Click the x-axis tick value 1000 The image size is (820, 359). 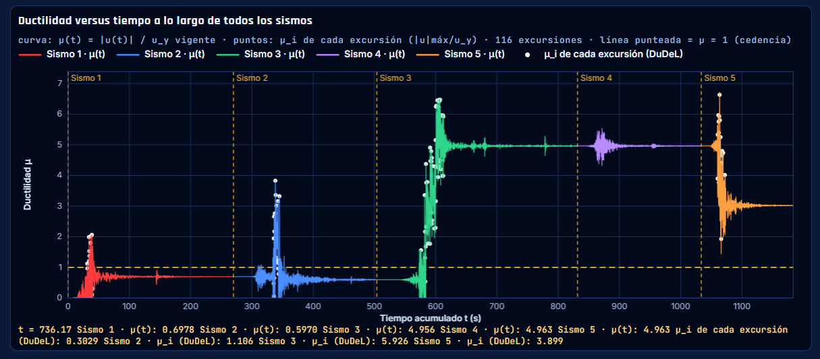(681, 306)
